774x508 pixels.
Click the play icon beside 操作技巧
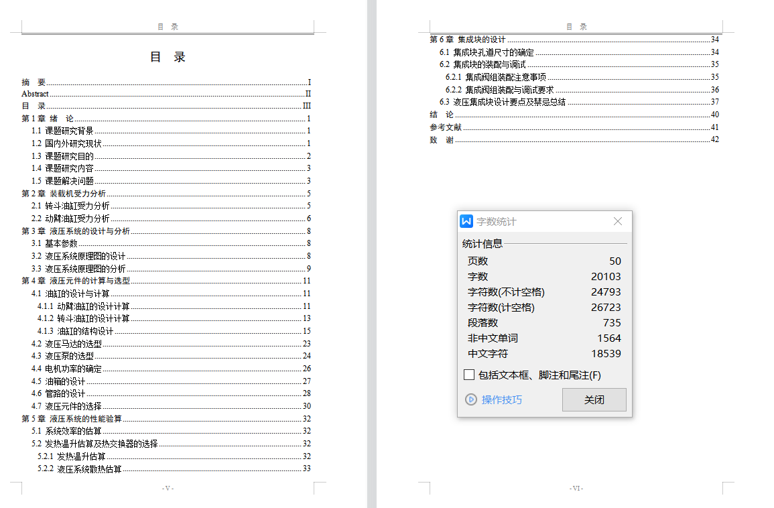(x=471, y=399)
